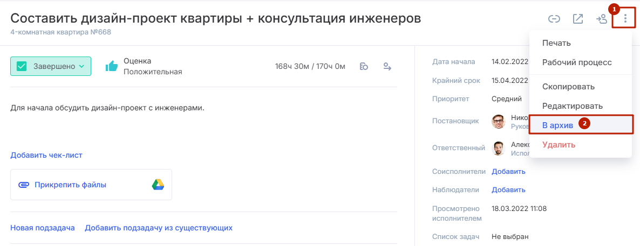Image resolution: width=640 pixels, height=246 pixels.
Task: Click the reassign person-arrow icon
Action: [x=387, y=66]
